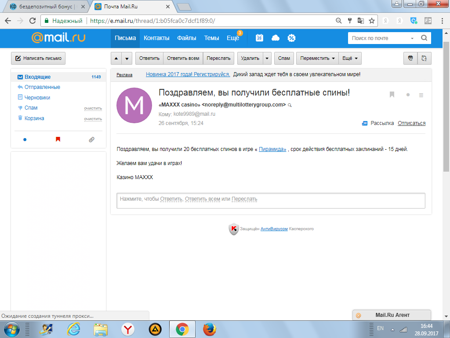
Task: Click Ответить всем button
Action: tap(183, 58)
